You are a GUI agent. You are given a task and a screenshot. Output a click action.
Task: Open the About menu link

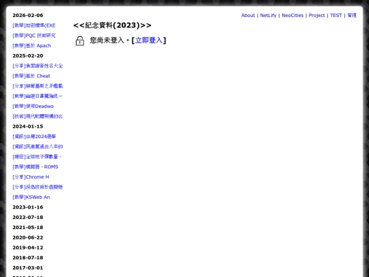click(248, 15)
